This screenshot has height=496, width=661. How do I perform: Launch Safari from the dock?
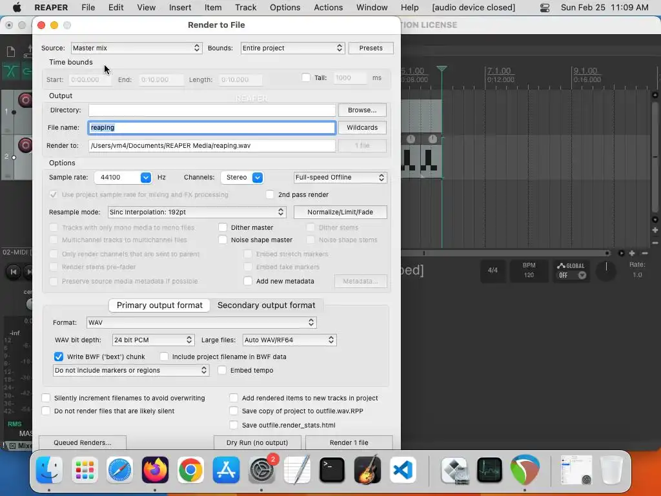click(x=120, y=470)
